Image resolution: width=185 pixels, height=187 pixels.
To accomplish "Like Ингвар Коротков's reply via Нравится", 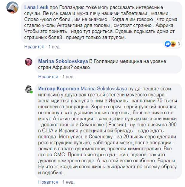I will [48, 182].
